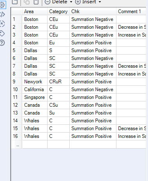
Task: Click the new row ellipsis header
Action: (16, 144)
